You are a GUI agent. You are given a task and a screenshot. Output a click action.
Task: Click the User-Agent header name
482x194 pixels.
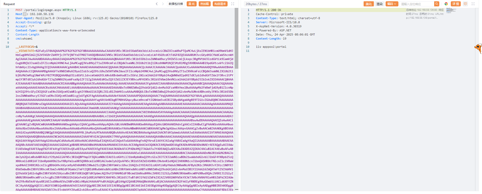(x=24, y=18)
